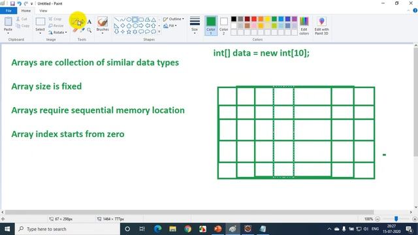Select the Right triangle shape

[116, 26]
